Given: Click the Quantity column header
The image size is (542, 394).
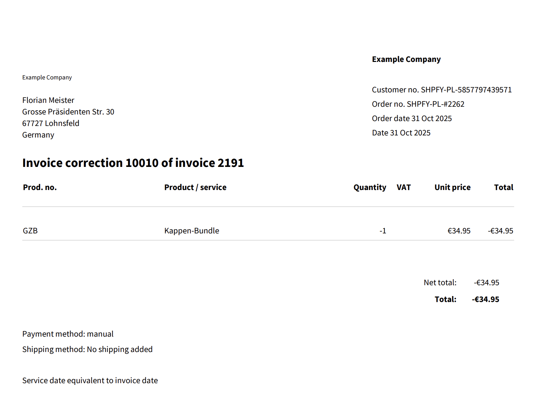Looking at the screenshot, I should tap(370, 188).
